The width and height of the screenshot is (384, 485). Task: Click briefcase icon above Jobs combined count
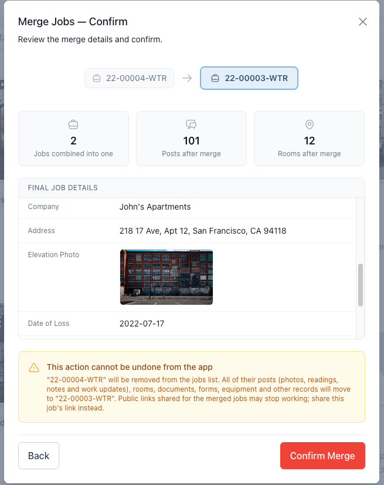click(73, 124)
